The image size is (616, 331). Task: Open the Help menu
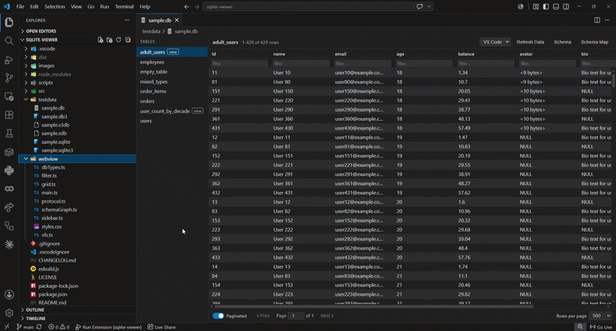pyautogui.click(x=145, y=7)
